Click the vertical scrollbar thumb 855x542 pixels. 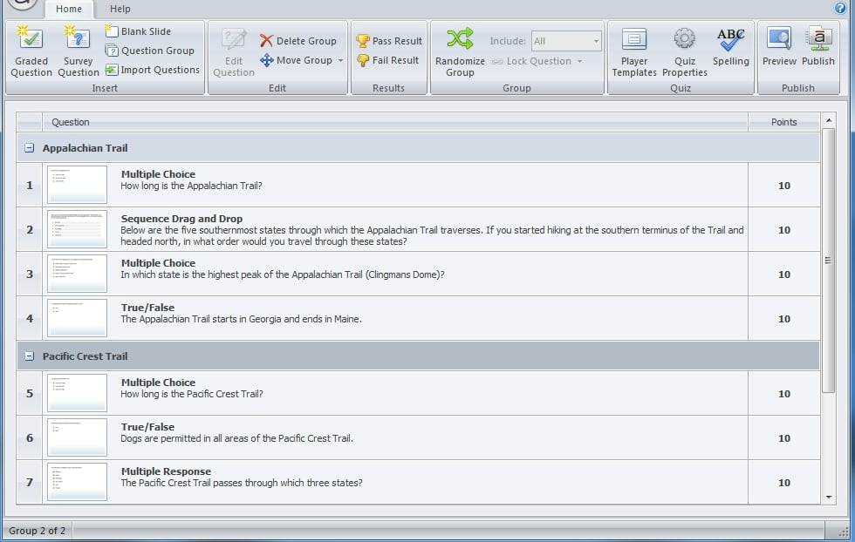829,261
